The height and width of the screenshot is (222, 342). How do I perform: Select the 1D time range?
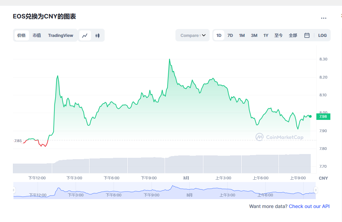pos(219,35)
